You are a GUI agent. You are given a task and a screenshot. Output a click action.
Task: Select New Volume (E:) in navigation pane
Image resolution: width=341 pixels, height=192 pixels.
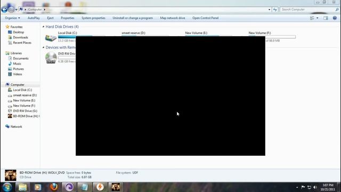point(24,100)
